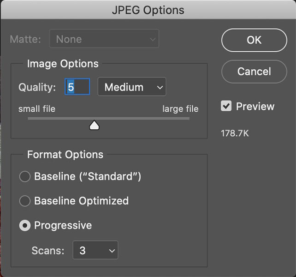Image resolution: width=296 pixels, height=277 pixels.
Task: Open the Matte dropdown showing None
Action: click(106, 39)
